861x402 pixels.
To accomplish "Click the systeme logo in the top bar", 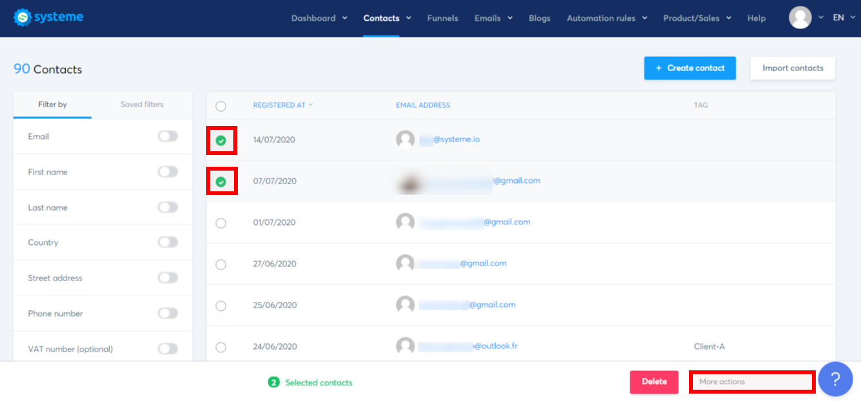I will [x=48, y=17].
